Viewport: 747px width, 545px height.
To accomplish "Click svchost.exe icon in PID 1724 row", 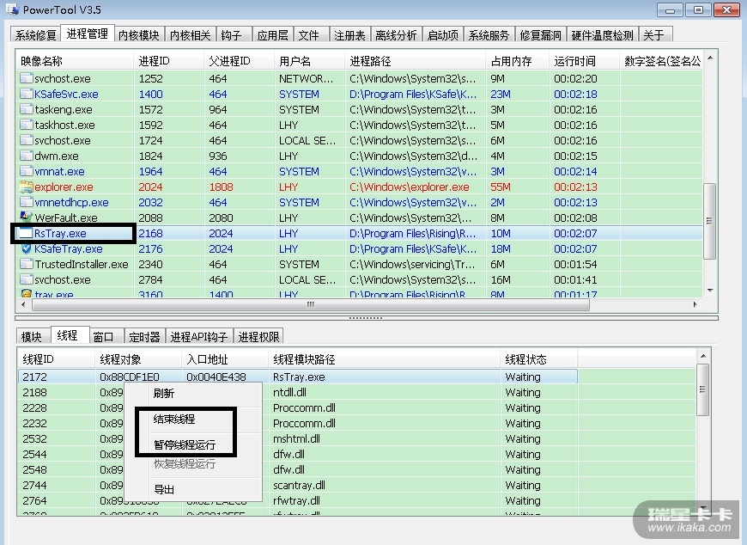I will click(x=27, y=140).
